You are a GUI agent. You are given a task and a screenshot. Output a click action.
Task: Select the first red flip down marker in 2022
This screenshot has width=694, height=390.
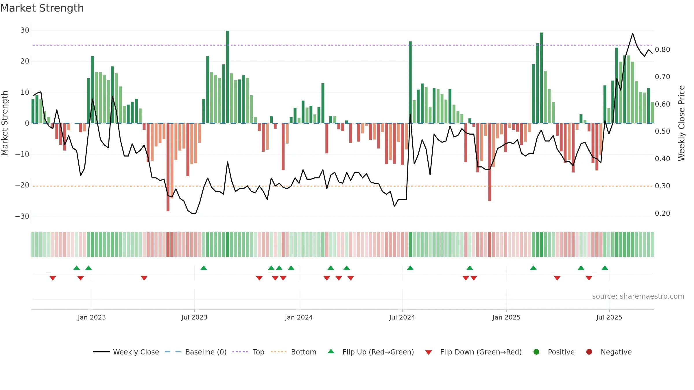click(x=53, y=278)
